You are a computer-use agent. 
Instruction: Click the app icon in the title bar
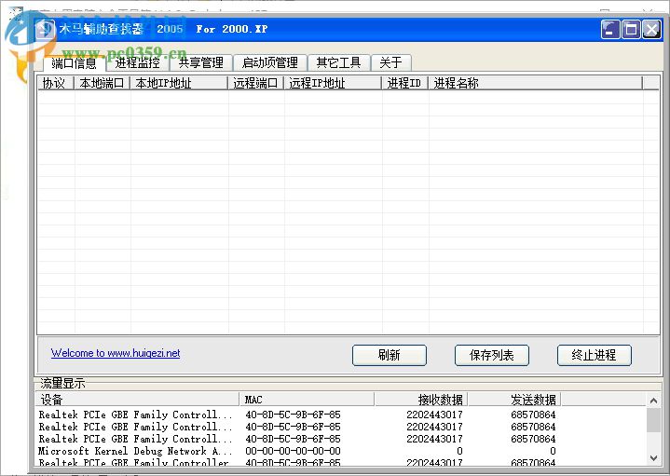click(45, 29)
